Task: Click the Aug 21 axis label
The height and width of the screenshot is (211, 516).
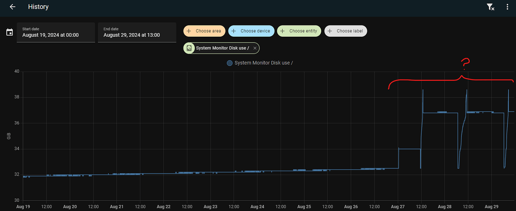Action: 117,207
